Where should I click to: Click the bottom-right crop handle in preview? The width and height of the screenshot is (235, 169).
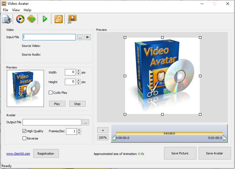200,114
